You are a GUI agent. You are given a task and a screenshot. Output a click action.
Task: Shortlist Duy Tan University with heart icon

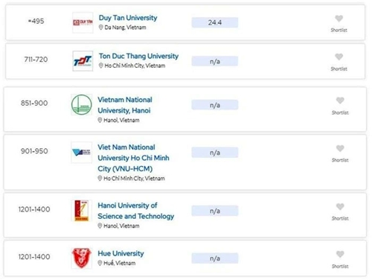click(339, 19)
